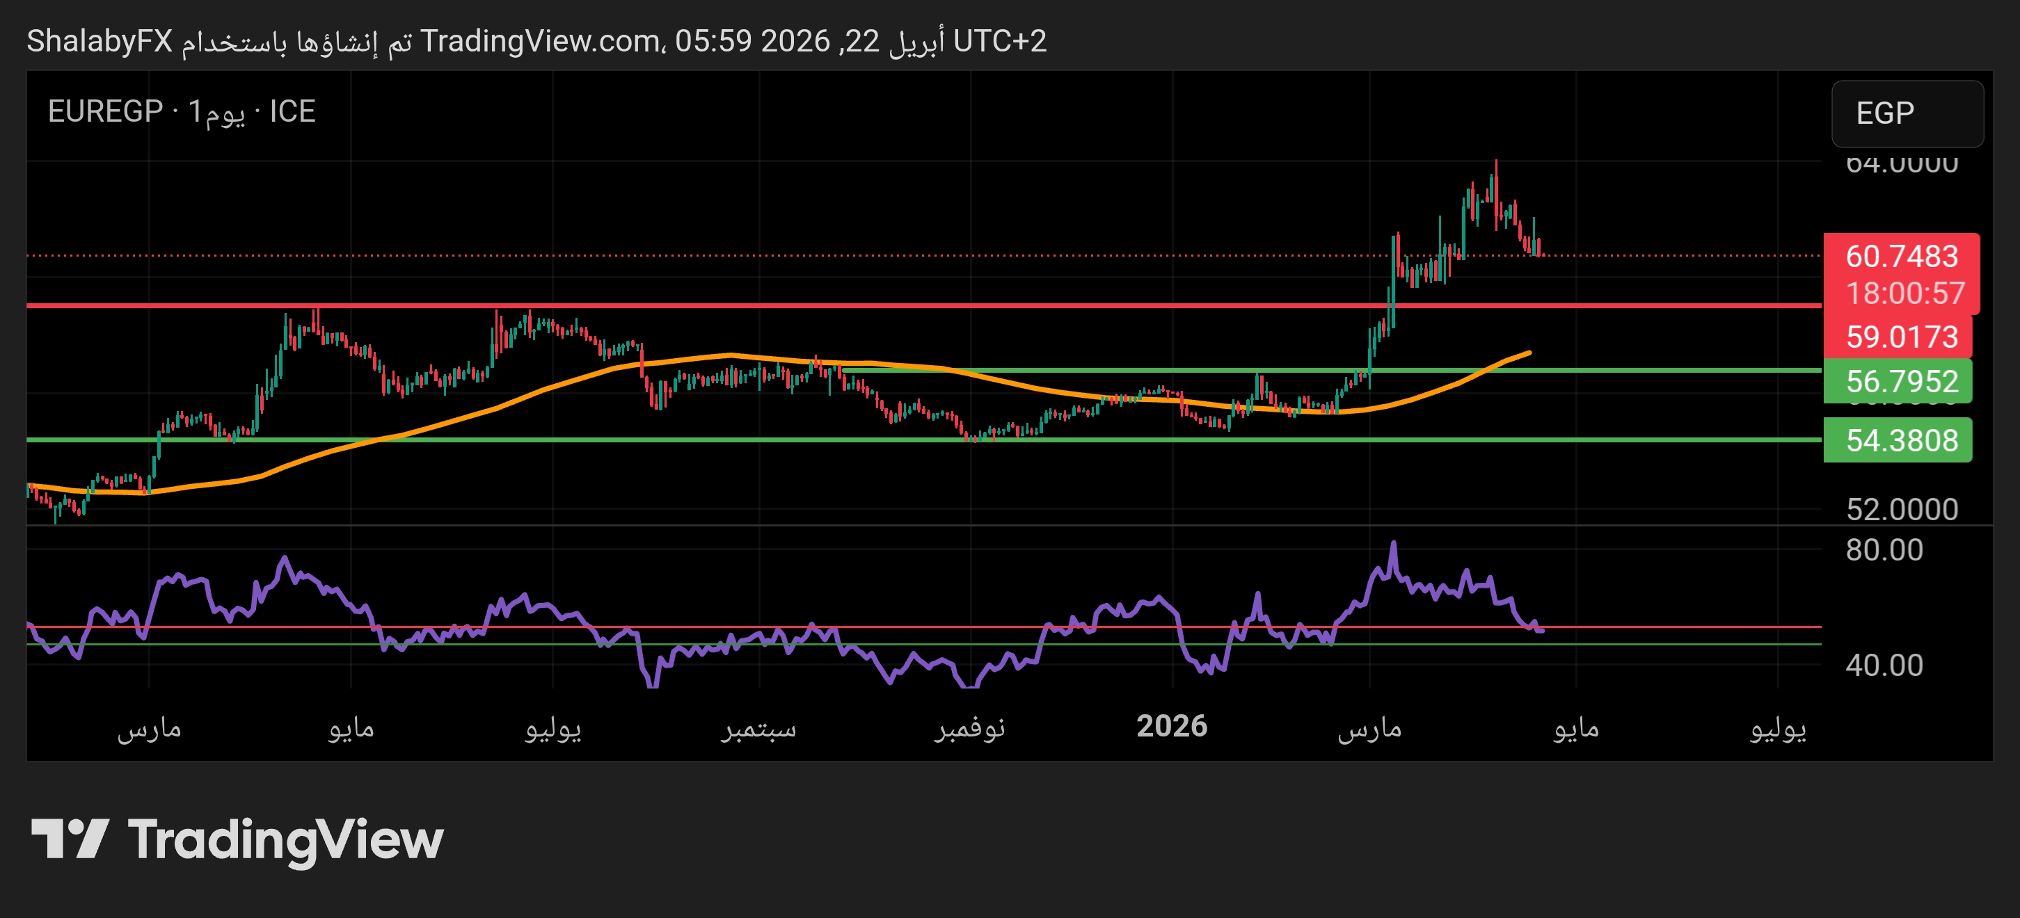Click the TradingView wordmark text
Image resolution: width=2020 pixels, height=918 pixels.
point(285,840)
